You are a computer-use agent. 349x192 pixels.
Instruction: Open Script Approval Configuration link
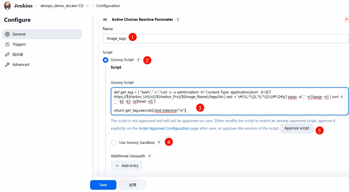coord(164,128)
